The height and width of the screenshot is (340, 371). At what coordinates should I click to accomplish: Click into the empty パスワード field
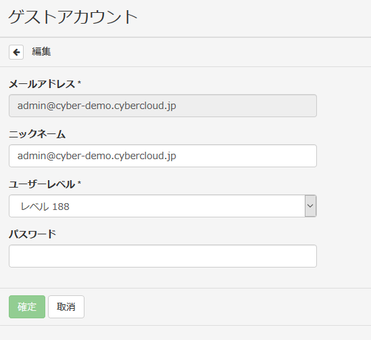tap(163, 256)
